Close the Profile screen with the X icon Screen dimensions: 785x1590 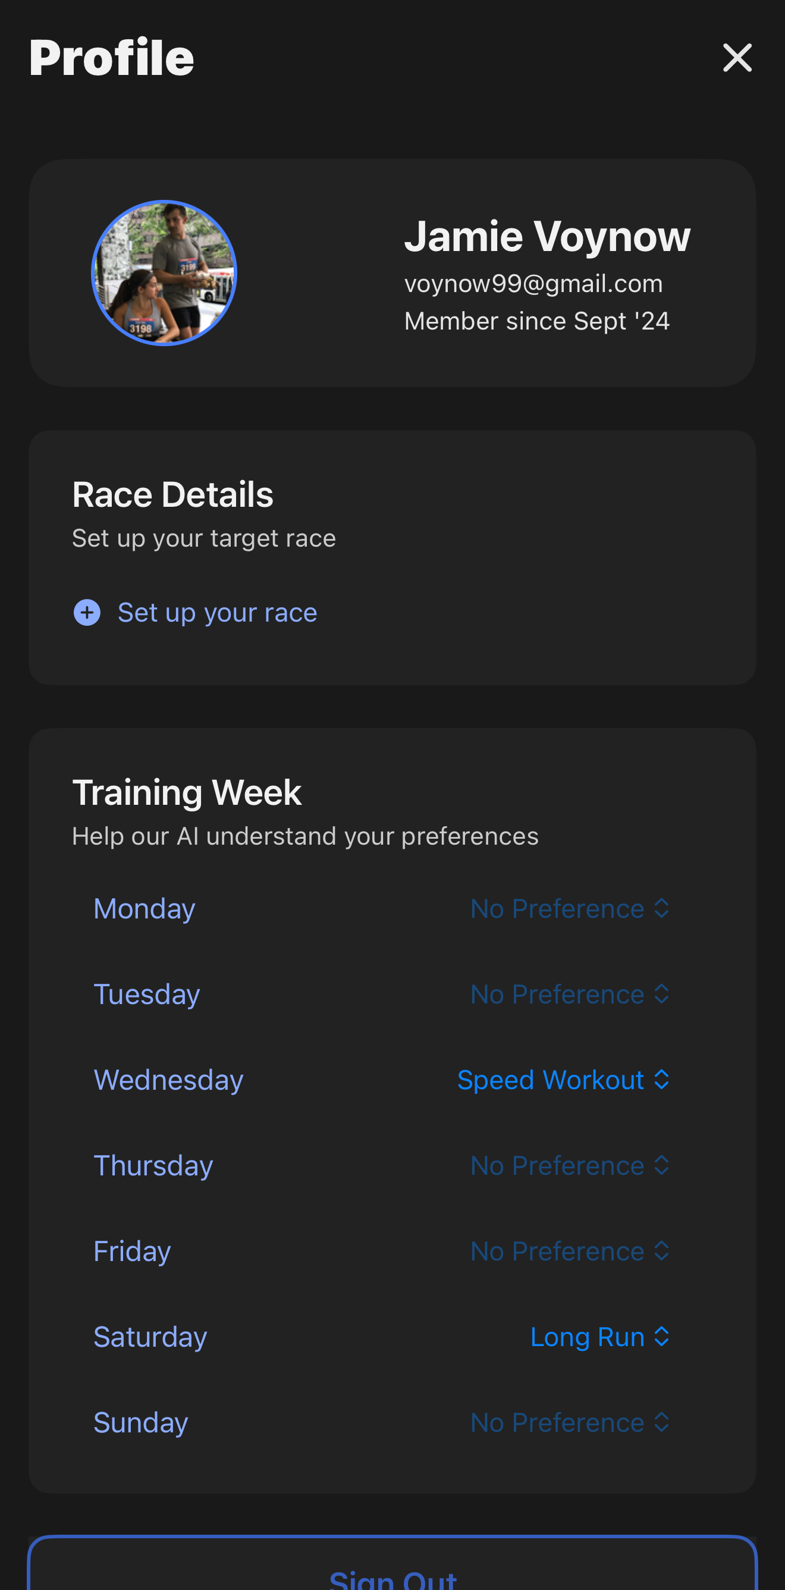pyautogui.click(x=737, y=58)
